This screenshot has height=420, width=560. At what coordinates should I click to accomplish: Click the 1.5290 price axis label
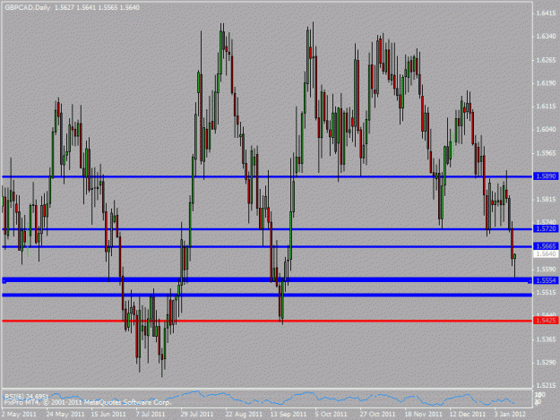coord(546,363)
